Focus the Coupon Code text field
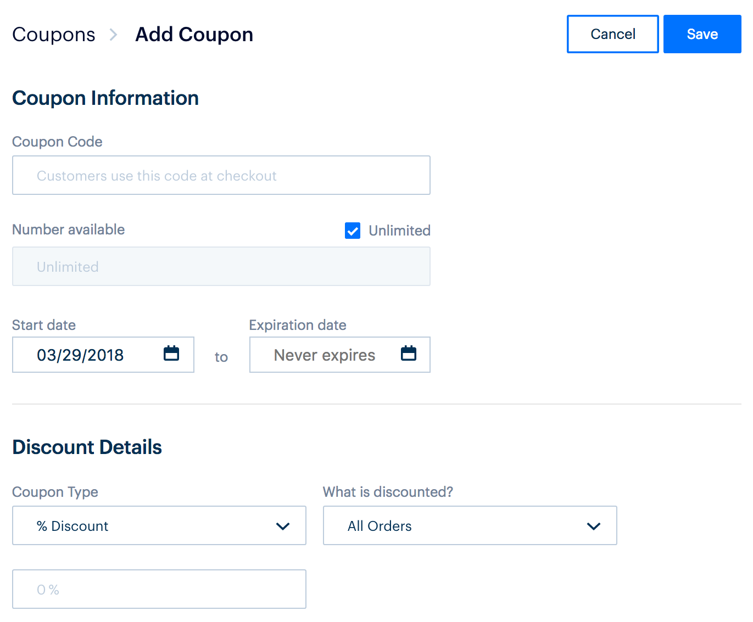Image resolution: width=753 pixels, height=622 pixels. click(221, 176)
